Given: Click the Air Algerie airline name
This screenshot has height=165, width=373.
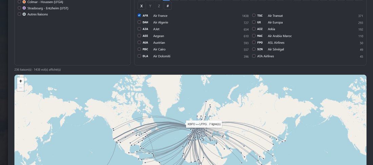Looking at the screenshot, I should 161,22.
